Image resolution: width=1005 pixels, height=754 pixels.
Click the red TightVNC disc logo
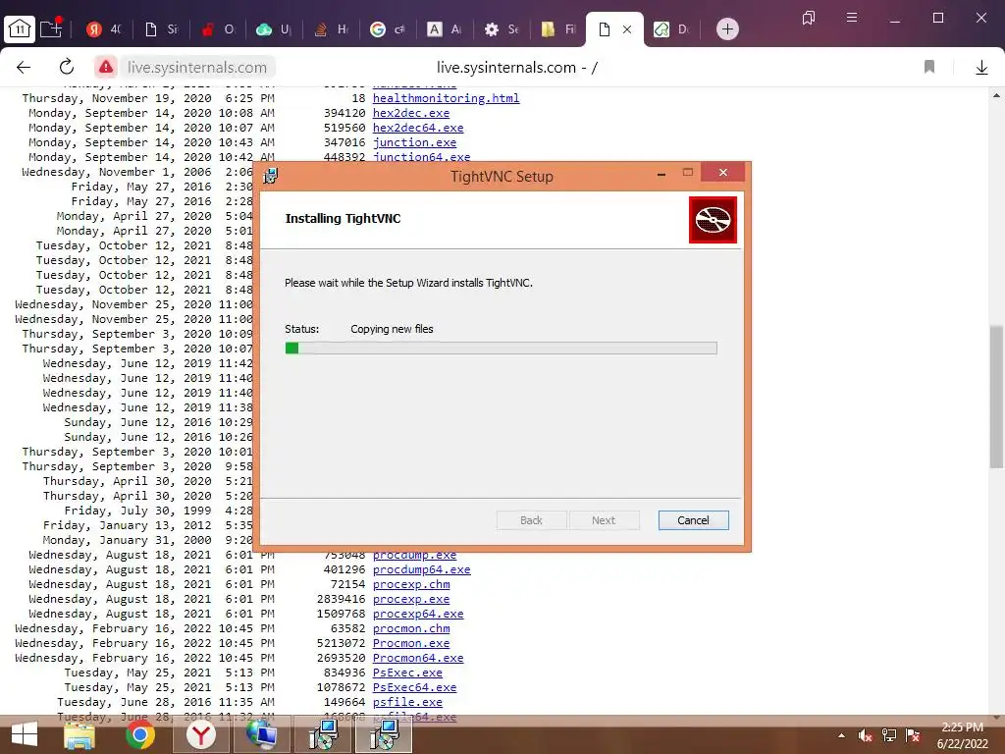pos(713,220)
